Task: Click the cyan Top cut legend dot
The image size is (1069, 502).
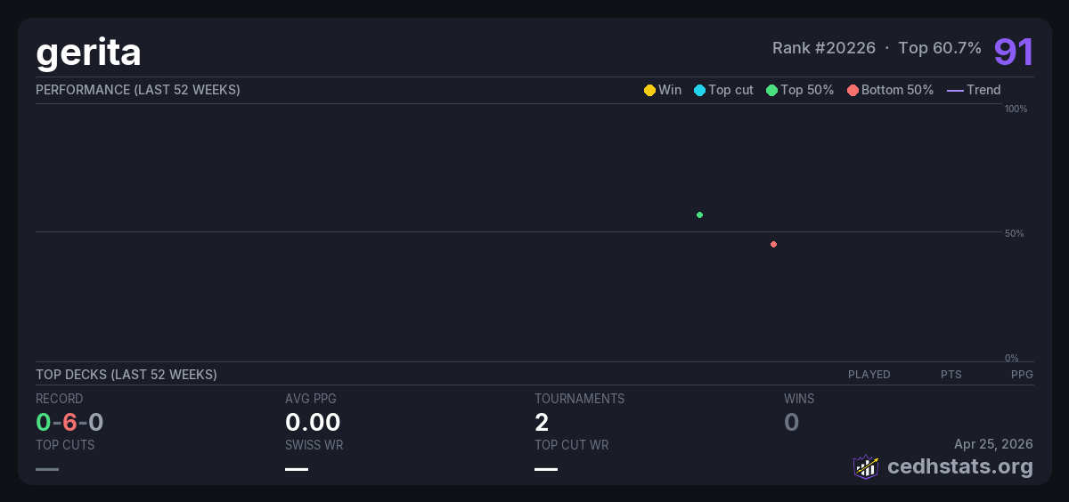Action: [x=699, y=90]
